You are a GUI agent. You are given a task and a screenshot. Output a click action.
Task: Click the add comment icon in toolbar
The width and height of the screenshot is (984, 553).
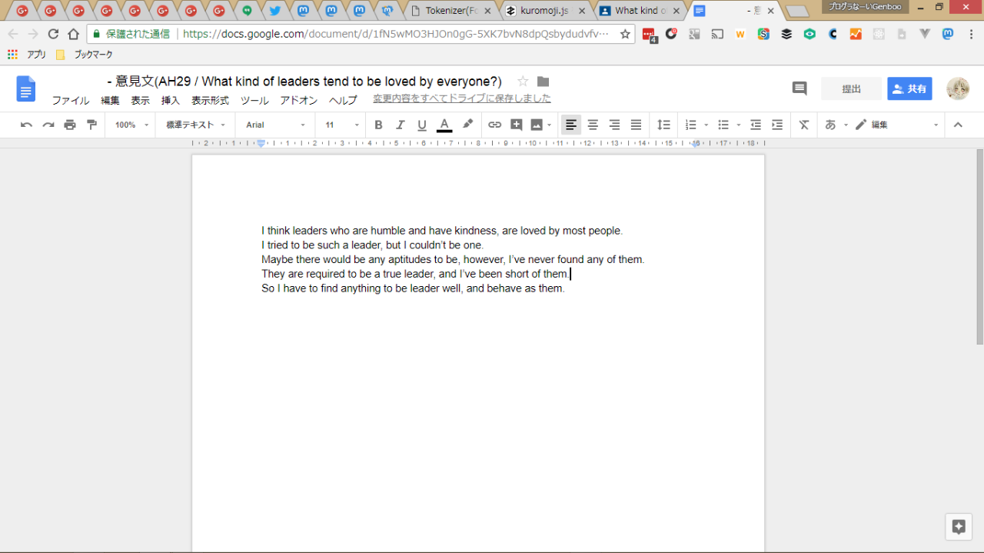[x=516, y=125]
